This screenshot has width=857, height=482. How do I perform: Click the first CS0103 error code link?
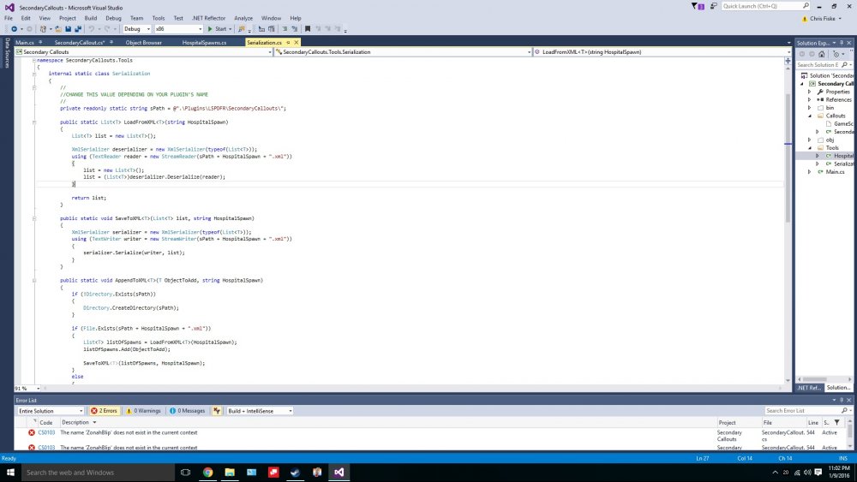coord(46,432)
